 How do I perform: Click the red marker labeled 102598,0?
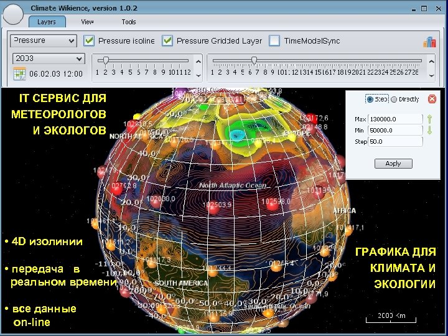(273, 205)
